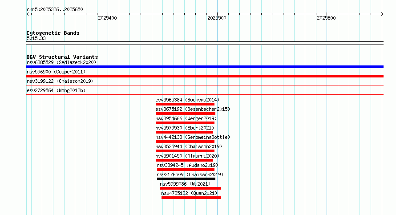The width and height of the screenshot is (396, 215).
Task: Click the red bar under esv3565384
Action: (x=185, y=104)
